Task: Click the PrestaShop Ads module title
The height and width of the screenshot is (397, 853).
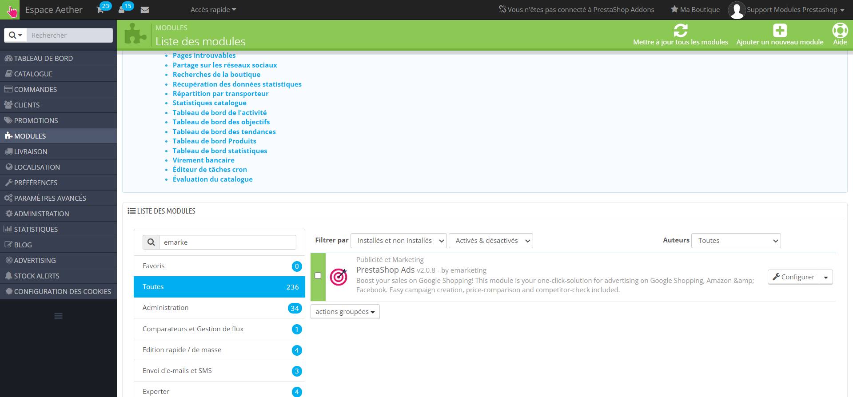Action: point(385,270)
